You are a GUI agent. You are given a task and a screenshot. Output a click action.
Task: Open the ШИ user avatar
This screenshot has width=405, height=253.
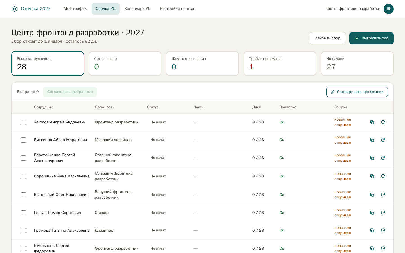pos(389,9)
